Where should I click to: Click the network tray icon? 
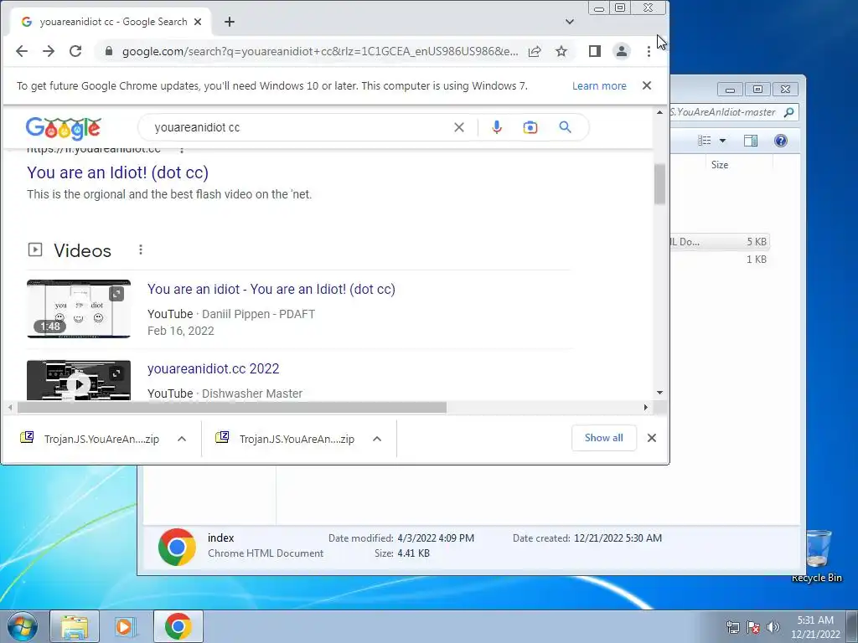tap(732, 628)
